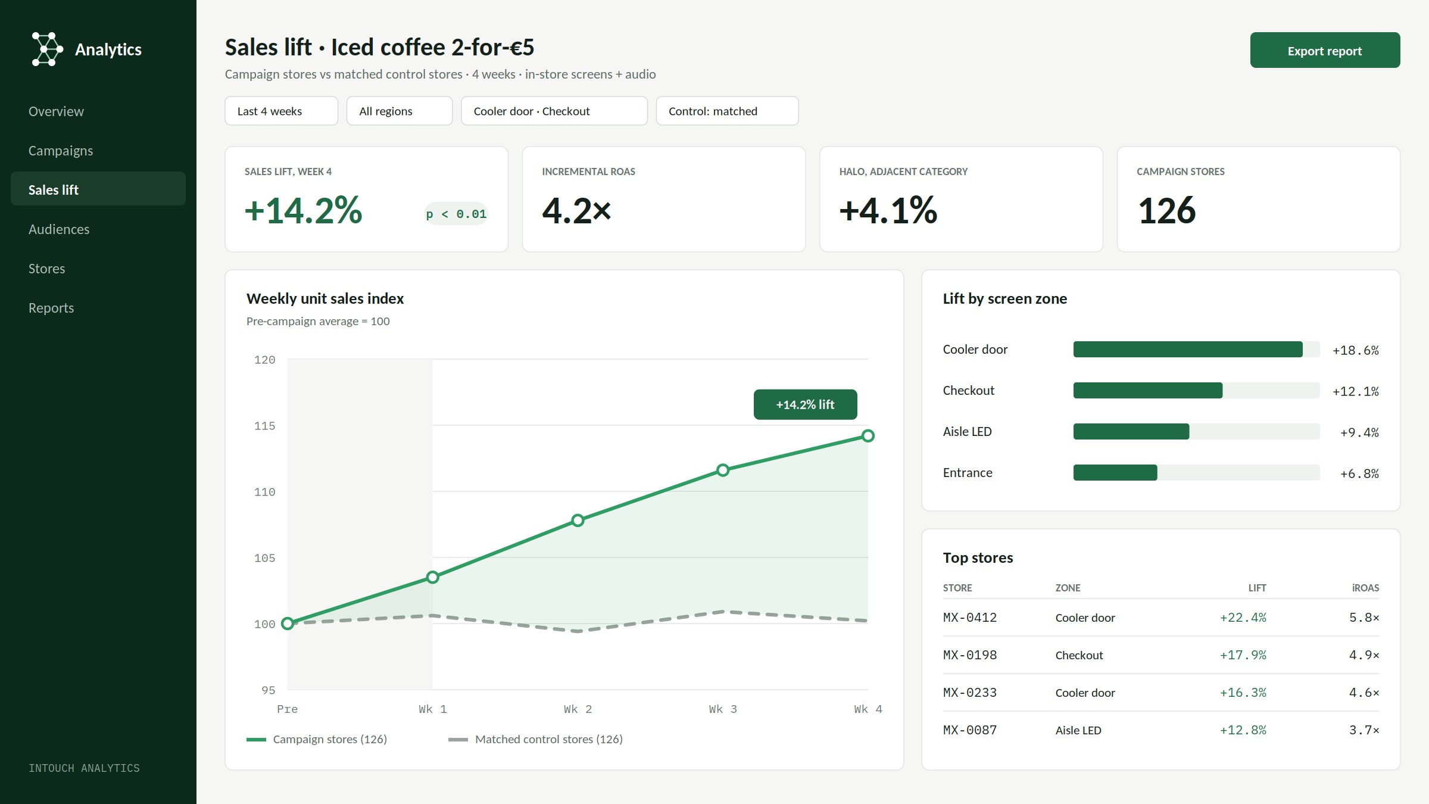The height and width of the screenshot is (804, 1429).
Task: Open the Cooler door · Checkout filter
Action: 554,111
